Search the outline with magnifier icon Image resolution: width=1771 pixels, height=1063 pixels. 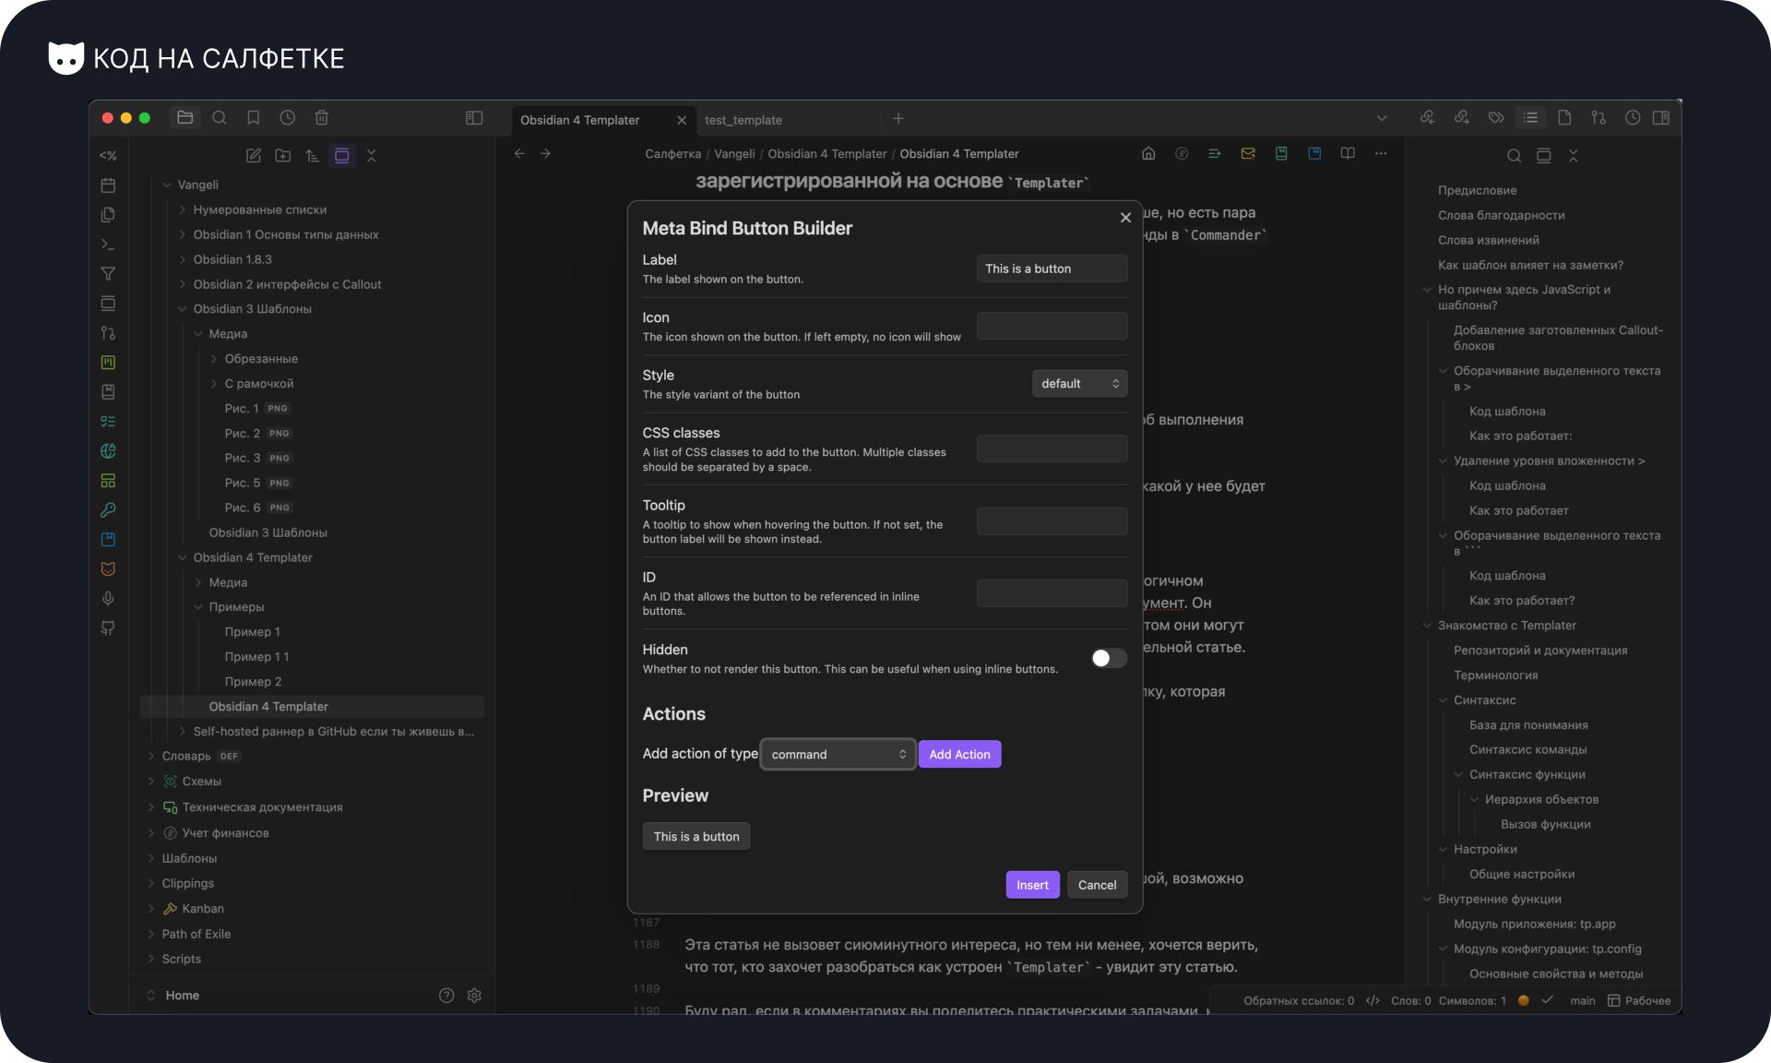click(1514, 156)
